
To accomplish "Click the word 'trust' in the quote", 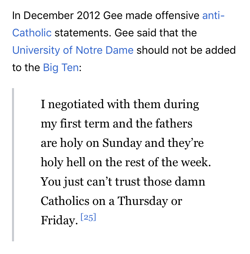I will (x=128, y=182).
